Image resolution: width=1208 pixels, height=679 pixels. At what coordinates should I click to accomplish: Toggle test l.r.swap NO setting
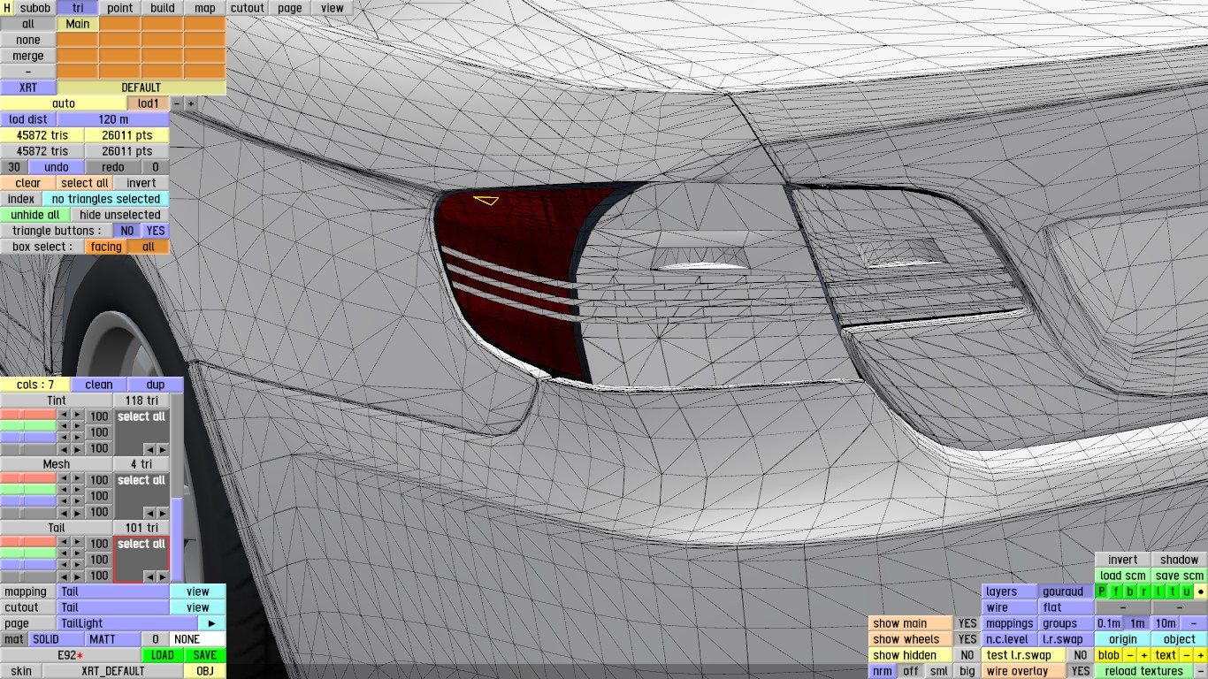1080,655
